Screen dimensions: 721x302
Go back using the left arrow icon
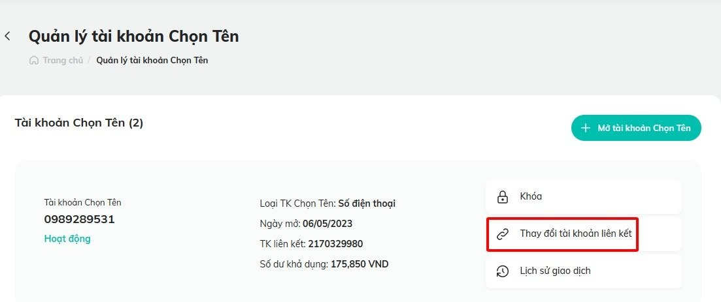pyautogui.click(x=7, y=36)
